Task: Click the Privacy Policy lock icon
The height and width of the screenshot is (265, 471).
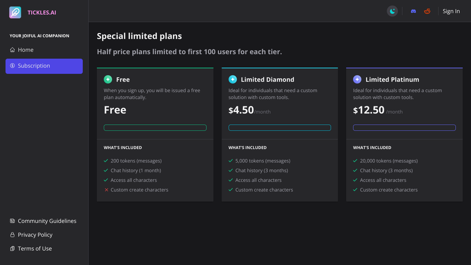Action: click(12, 234)
